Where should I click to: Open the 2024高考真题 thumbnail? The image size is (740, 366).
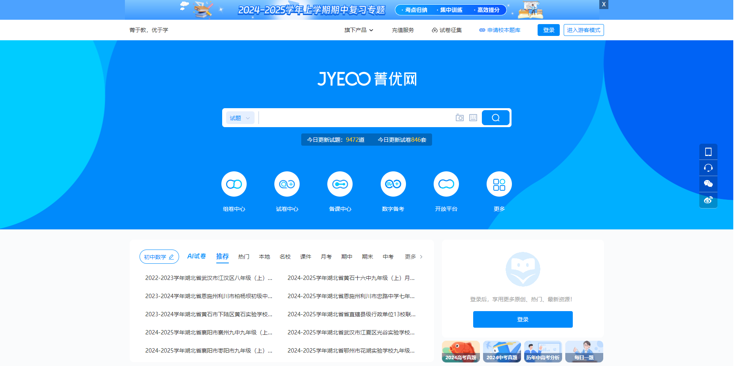tap(461, 351)
